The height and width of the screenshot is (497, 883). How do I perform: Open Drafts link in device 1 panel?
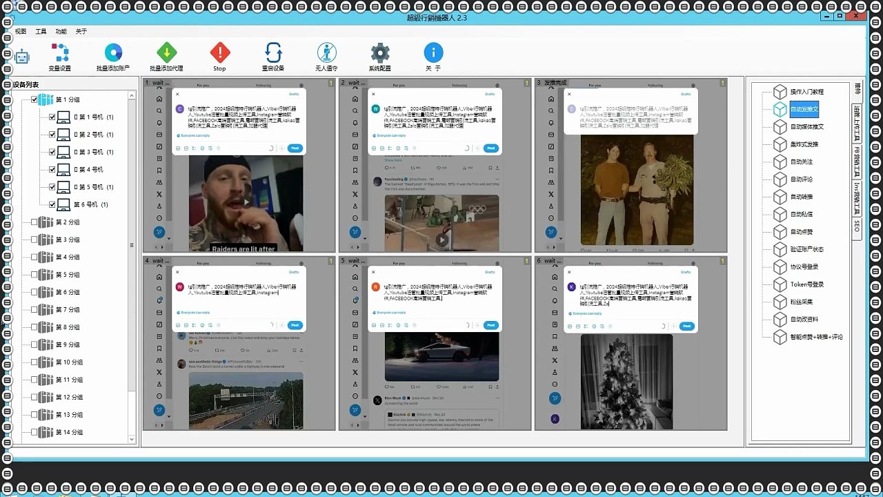(x=294, y=94)
